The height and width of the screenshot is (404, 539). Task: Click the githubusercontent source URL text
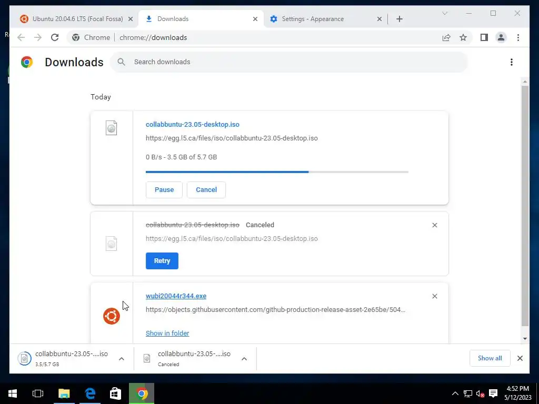pos(275,309)
